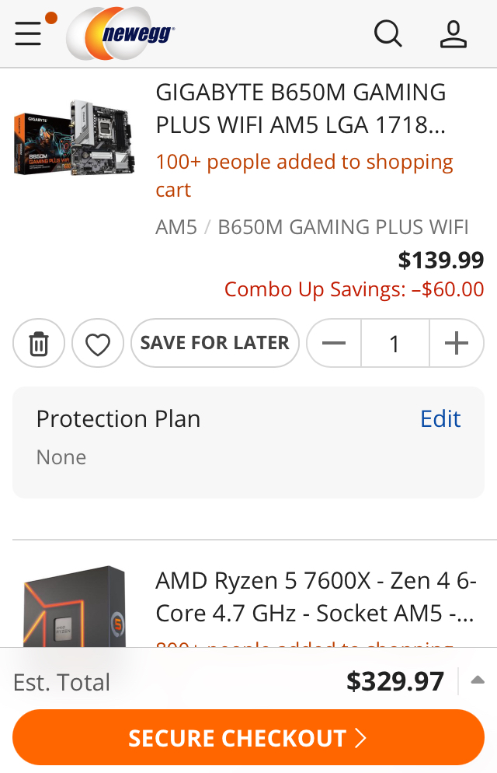Expand the Est. Total summary arrow

point(478,680)
